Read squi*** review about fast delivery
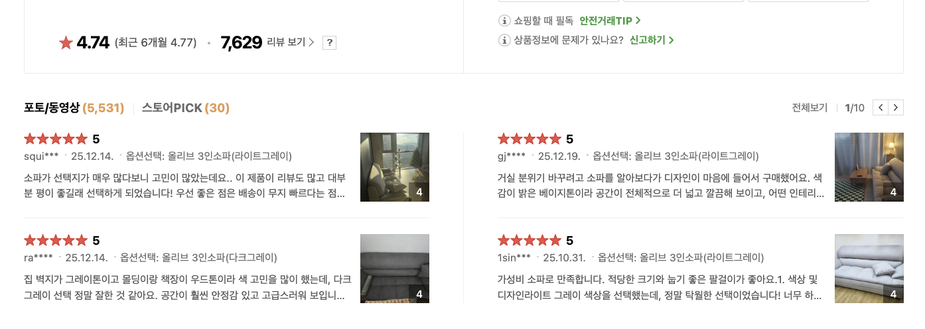Screen dimensions: 925x329 coord(184,186)
